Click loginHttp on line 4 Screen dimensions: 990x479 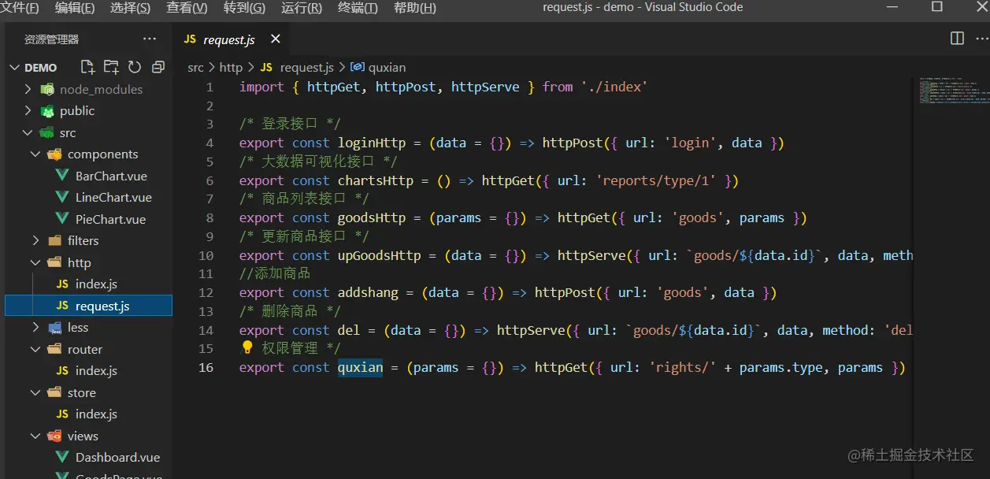click(372, 143)
